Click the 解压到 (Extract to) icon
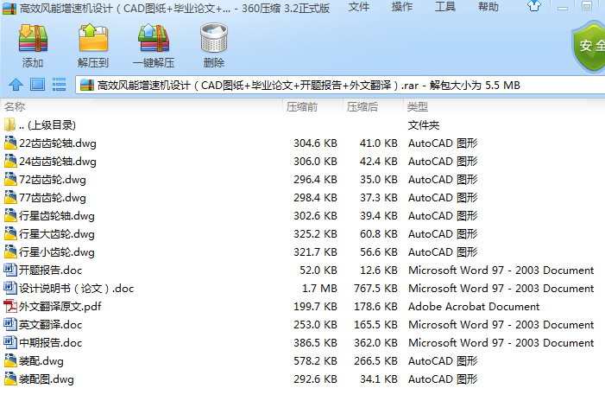The height and width of the screenshot is (401, 605). click(93, 38)
